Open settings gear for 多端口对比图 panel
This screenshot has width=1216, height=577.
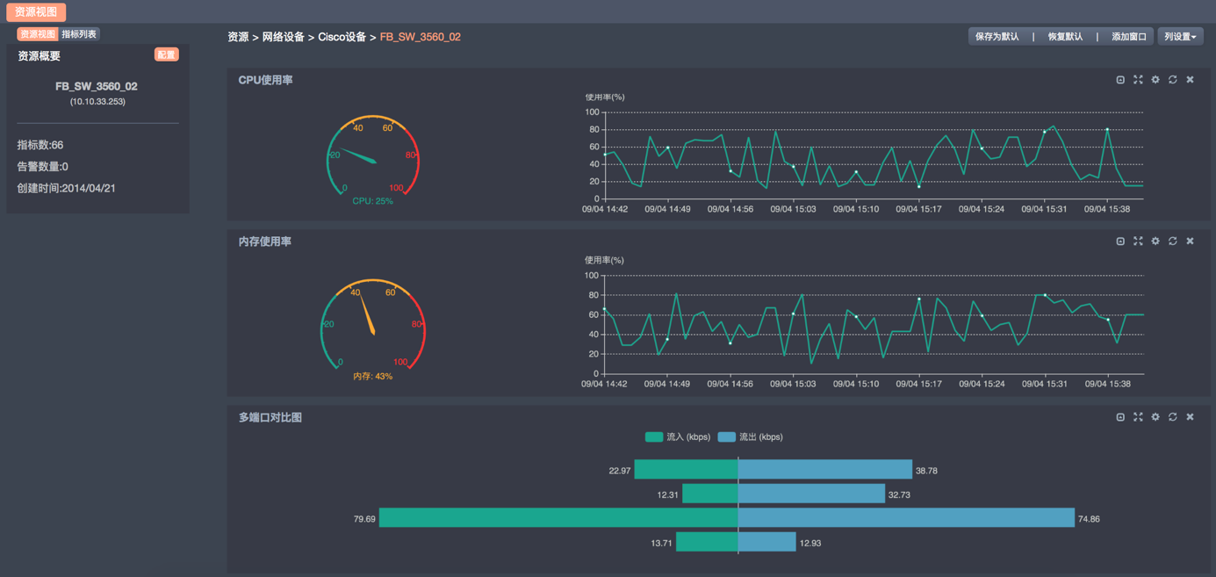click(1155, 417)
